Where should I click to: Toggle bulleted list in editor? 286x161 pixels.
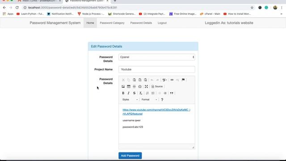click(153, 93)
